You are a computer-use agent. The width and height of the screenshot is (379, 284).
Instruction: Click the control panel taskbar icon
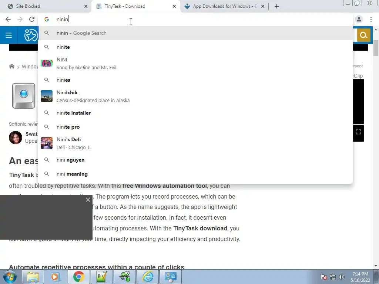click(x=171, y=277)
